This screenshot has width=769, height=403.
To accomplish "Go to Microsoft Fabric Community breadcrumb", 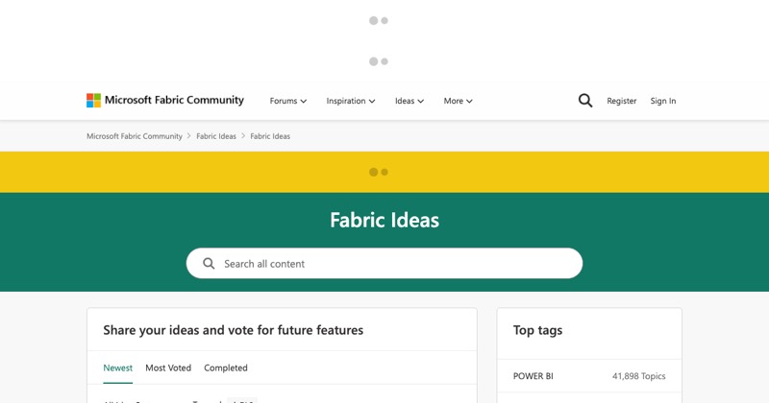I will pyautogui.click(x=135, y=136).
